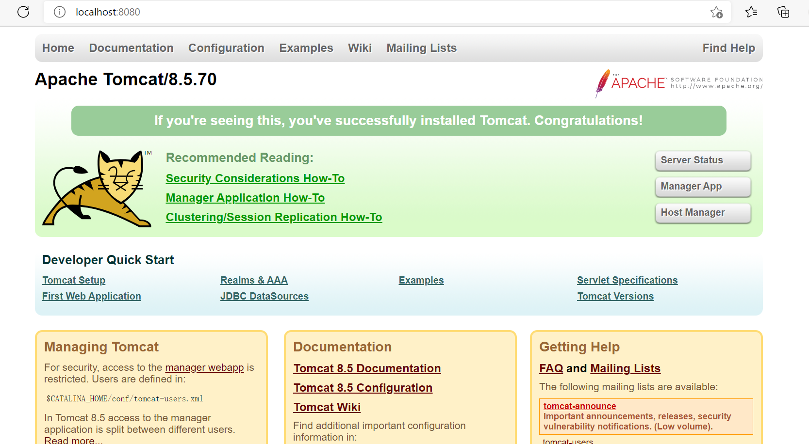809x444 pixels.
Task: Click the Apache Software Foundation feather logo
Action: (679, 83)
